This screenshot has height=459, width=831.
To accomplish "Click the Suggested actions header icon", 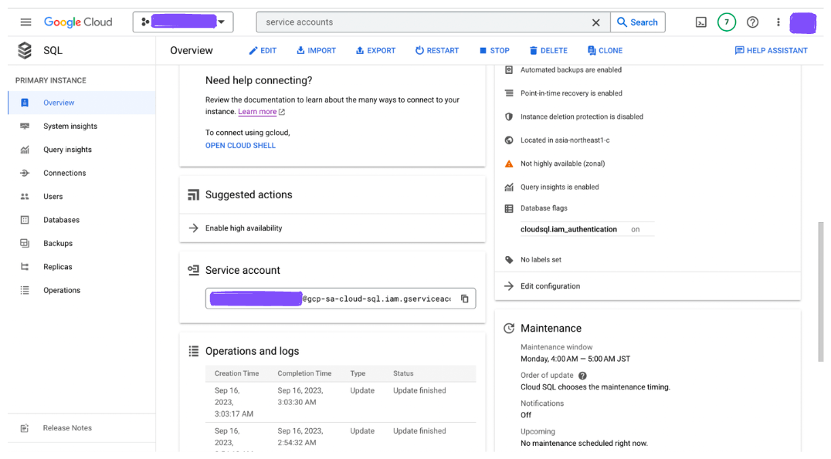I will point(193,195).
